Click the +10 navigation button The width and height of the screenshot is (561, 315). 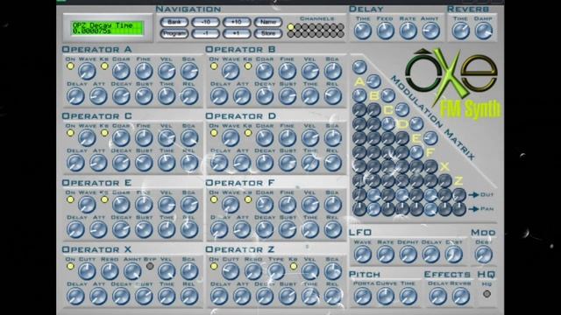[237, 22]
